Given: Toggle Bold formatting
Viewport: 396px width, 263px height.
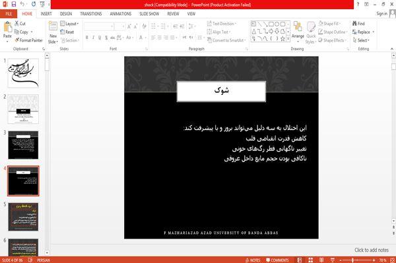Looking at the screenshot, I should pyautogui.click(x=87, y=38).
